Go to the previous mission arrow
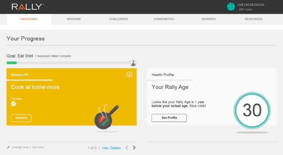The height and width of the screenshot is (155, 283). pyautogui.click(x=127, y=148)
